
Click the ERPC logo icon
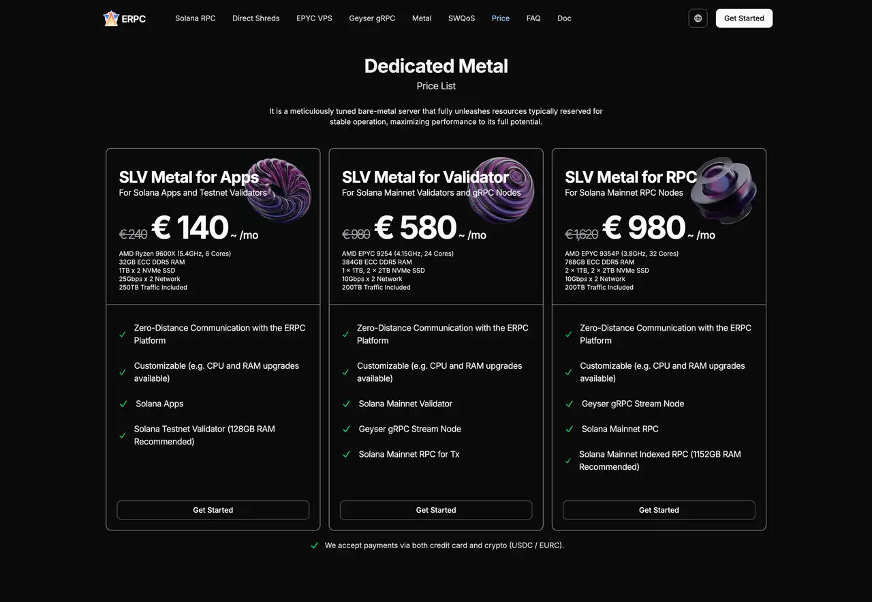pos(112,18)
